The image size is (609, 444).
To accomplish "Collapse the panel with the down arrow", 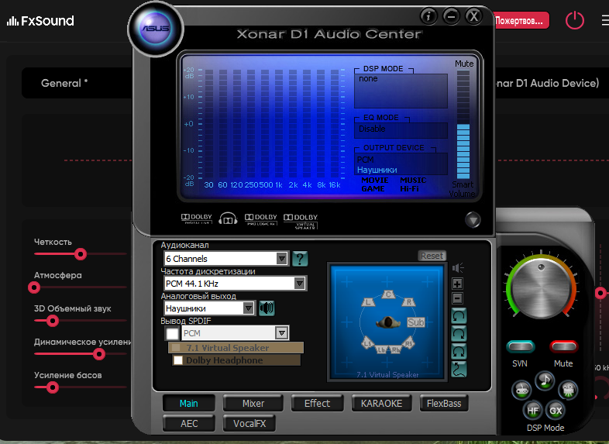I will tap(473, 220).
